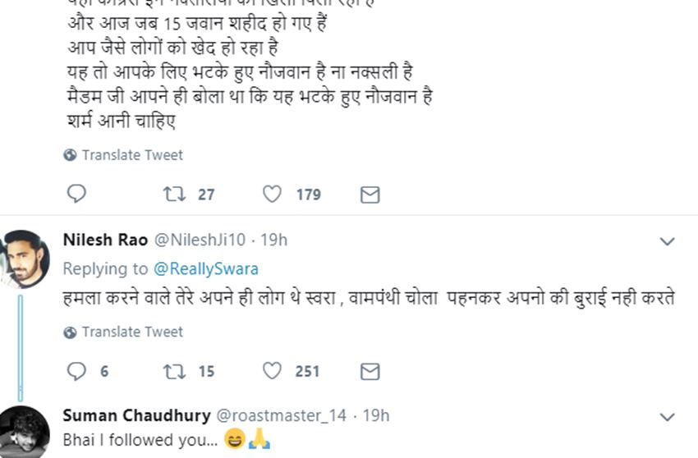Click Nilesh Rao's profile picture
Viewport: 698px width, 458px height.
(25, 258)
